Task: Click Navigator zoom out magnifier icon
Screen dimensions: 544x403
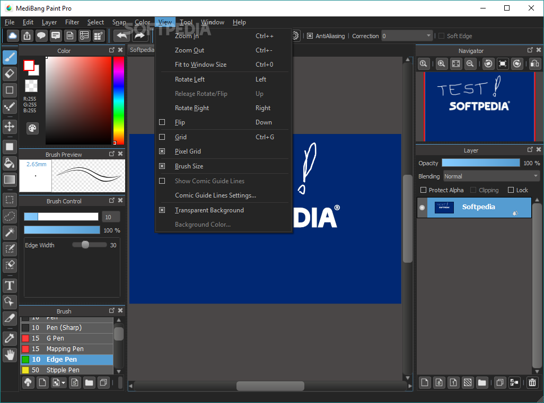Action: tap(470, 64)
